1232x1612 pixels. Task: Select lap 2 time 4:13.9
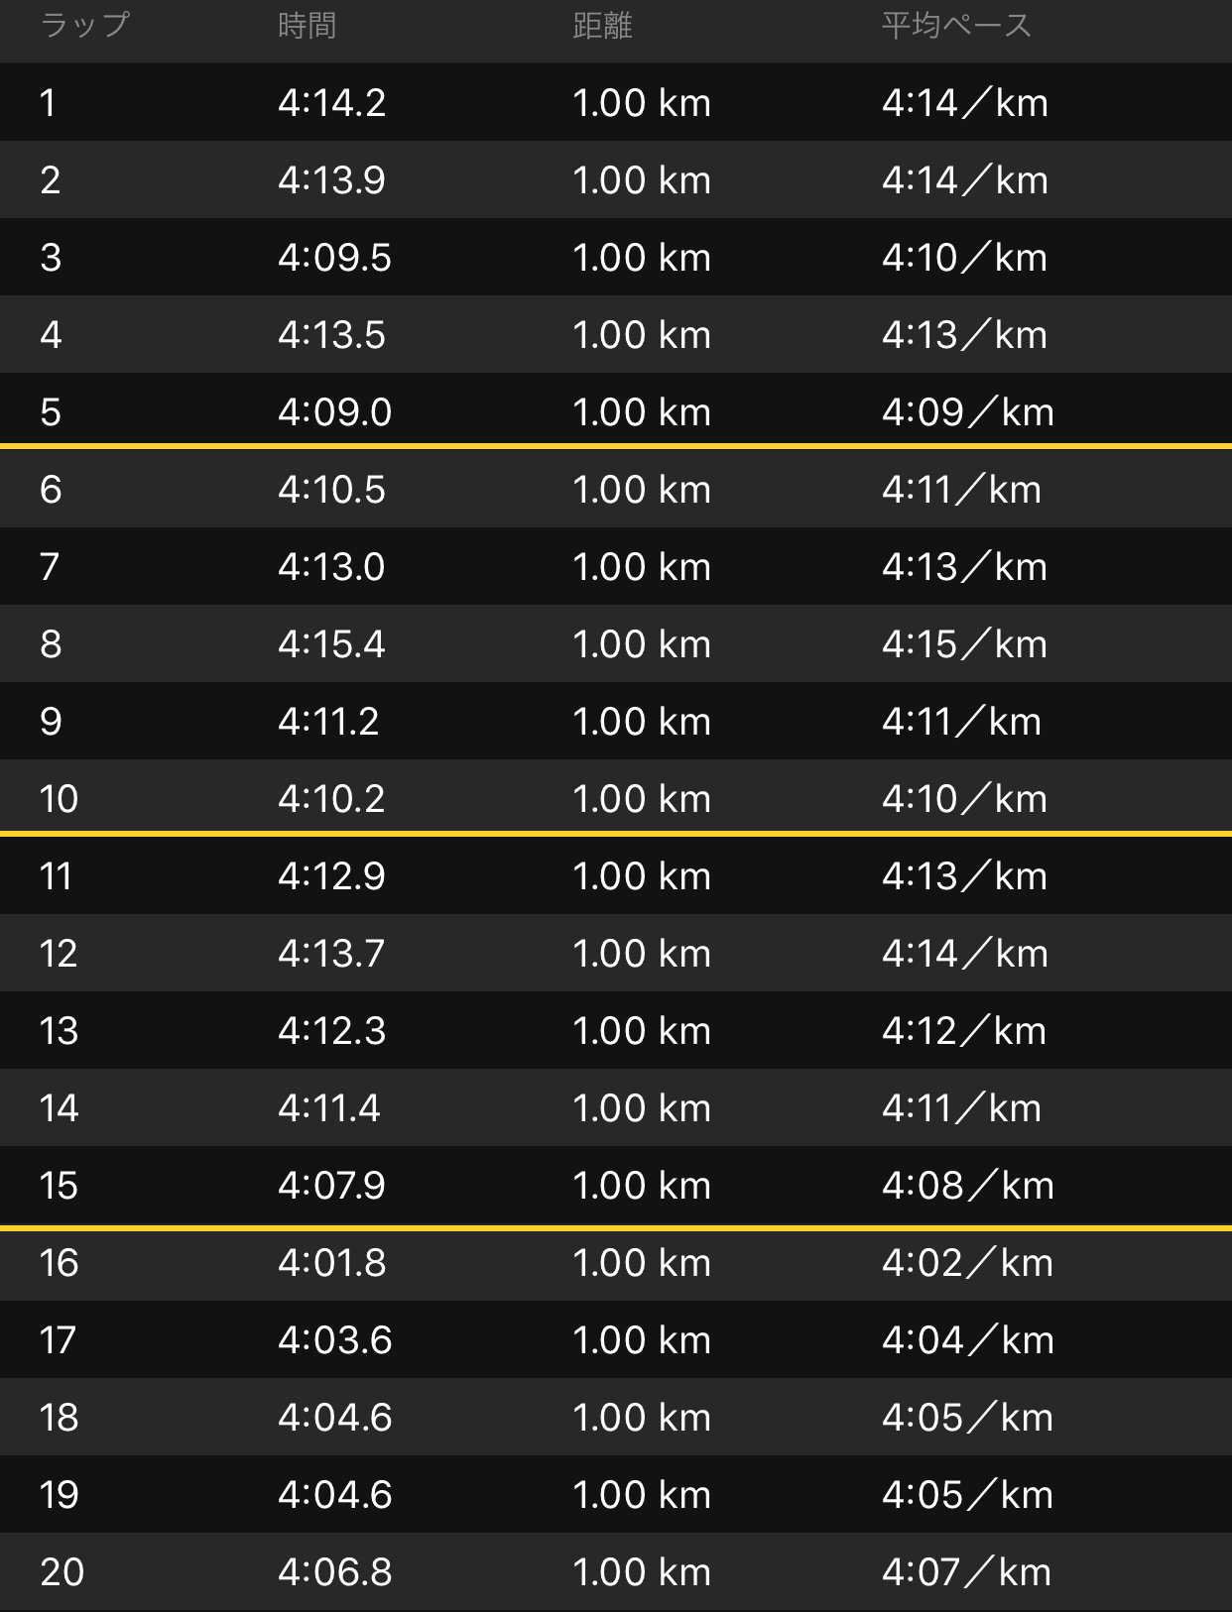click(x=331, y=180)
